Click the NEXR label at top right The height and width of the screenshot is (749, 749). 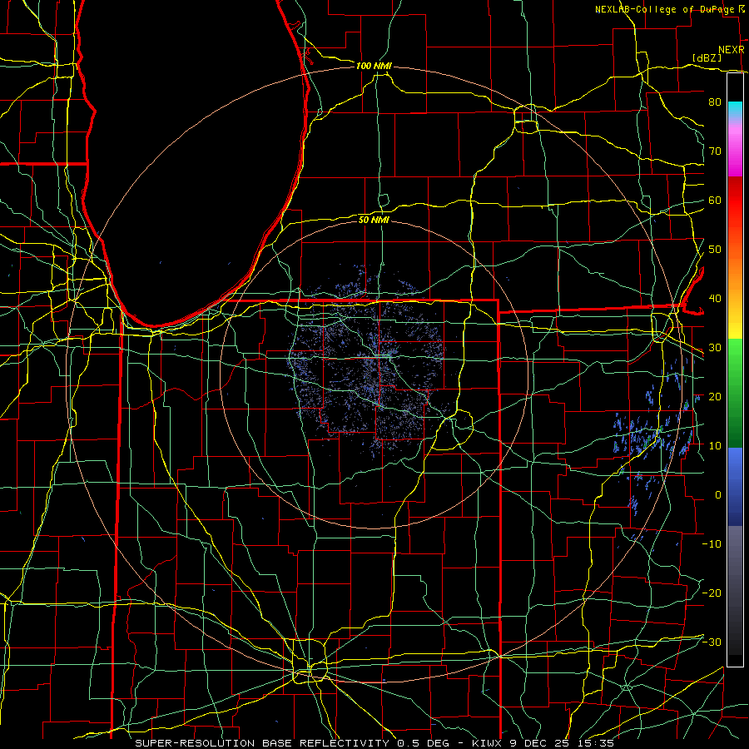[731, 50]
